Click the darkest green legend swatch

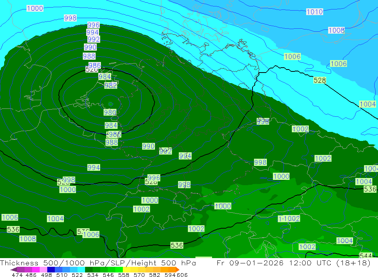(89, 269)
